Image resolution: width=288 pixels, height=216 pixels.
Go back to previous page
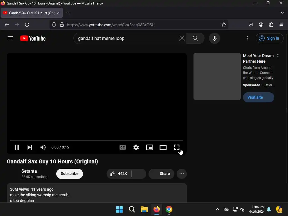click(x=7, y=25)
